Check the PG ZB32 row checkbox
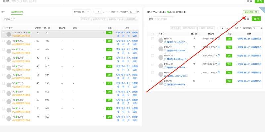 coord(4,66)
